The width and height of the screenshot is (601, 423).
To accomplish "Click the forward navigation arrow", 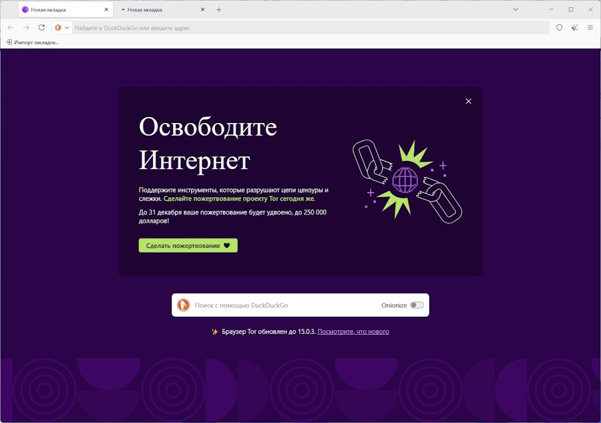I will 26,27.
